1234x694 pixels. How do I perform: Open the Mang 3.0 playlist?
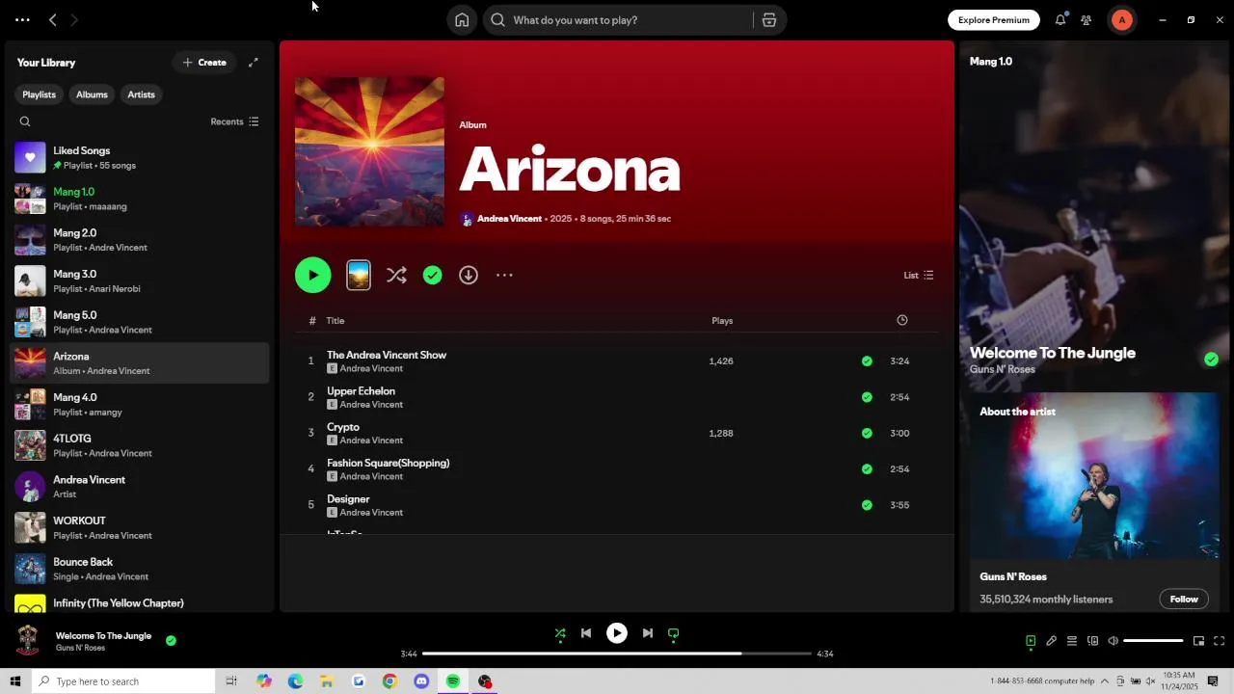coord(140,281)
